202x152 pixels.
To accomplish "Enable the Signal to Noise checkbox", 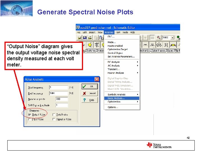I will 54,119.
